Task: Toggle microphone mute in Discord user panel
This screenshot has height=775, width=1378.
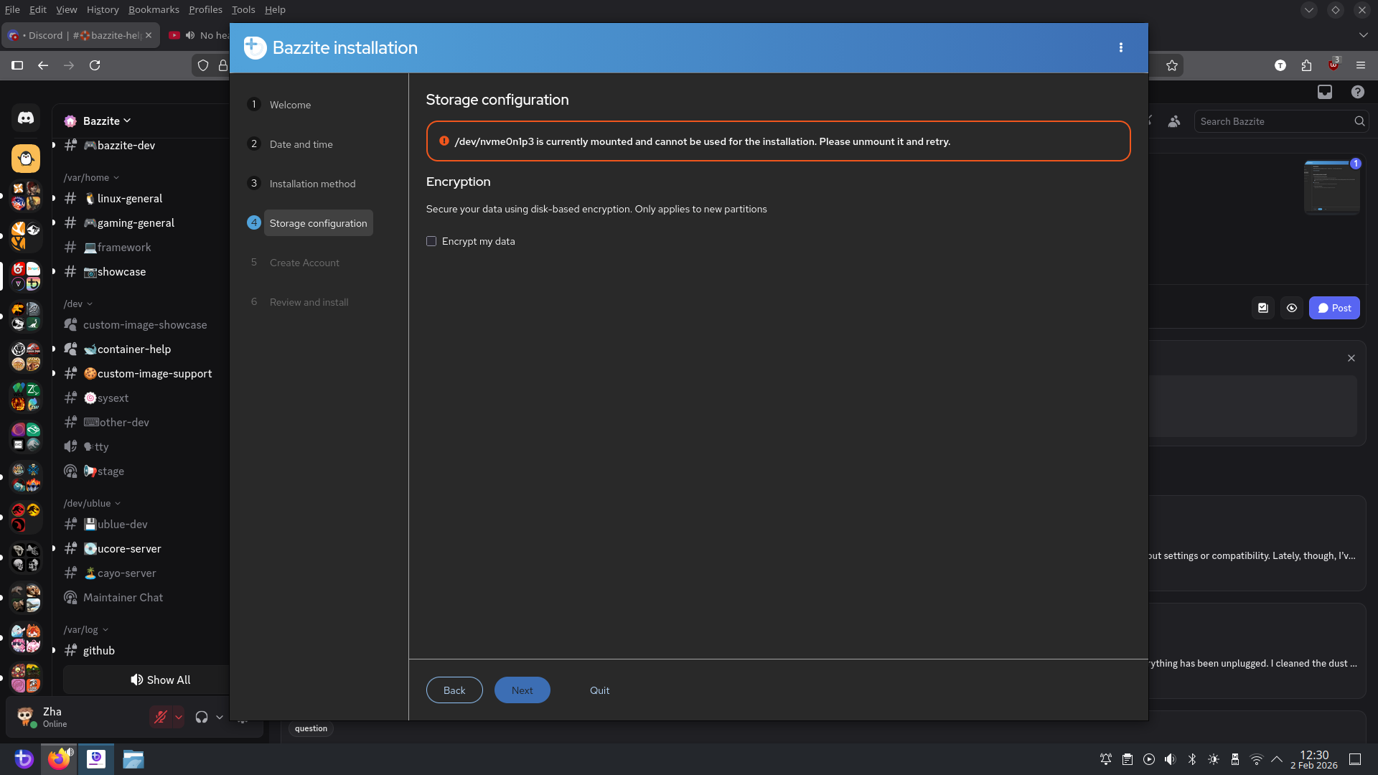Action: (161, 717)
